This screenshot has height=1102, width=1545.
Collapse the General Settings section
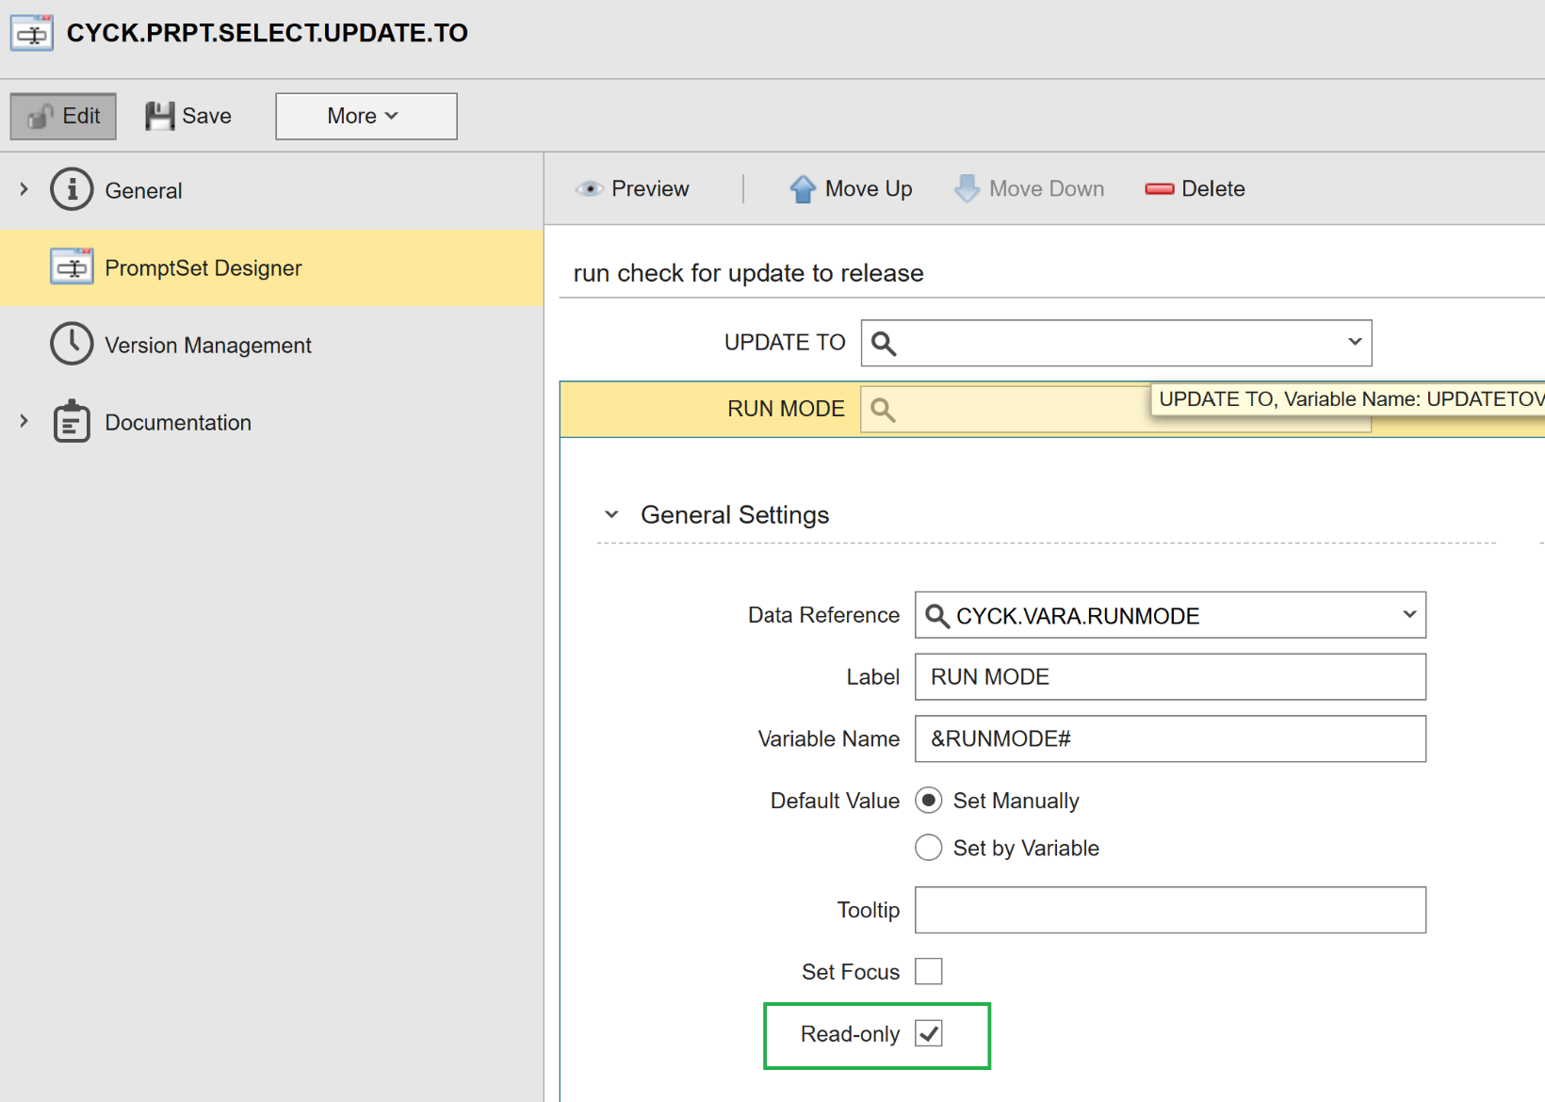tap(611, 514)
